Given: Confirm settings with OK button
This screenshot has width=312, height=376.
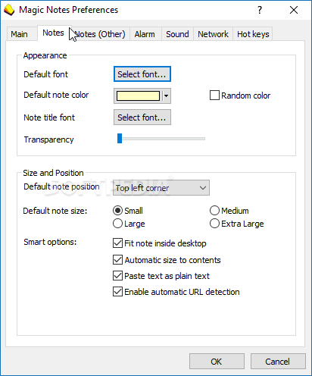Looking at the screenshot, I should pos(217,362).
